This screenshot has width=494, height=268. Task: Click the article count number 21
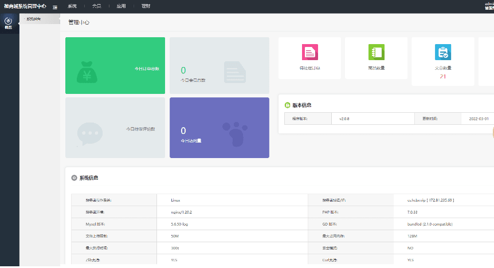click(442, 76)
